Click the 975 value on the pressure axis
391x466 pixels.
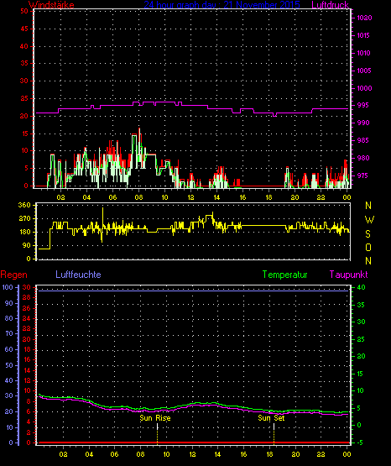point(362,175)
